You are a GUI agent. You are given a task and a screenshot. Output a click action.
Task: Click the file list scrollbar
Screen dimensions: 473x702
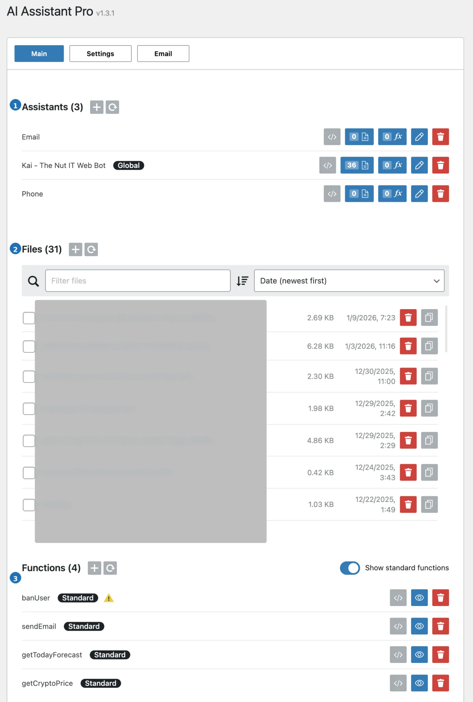(446, 329)
